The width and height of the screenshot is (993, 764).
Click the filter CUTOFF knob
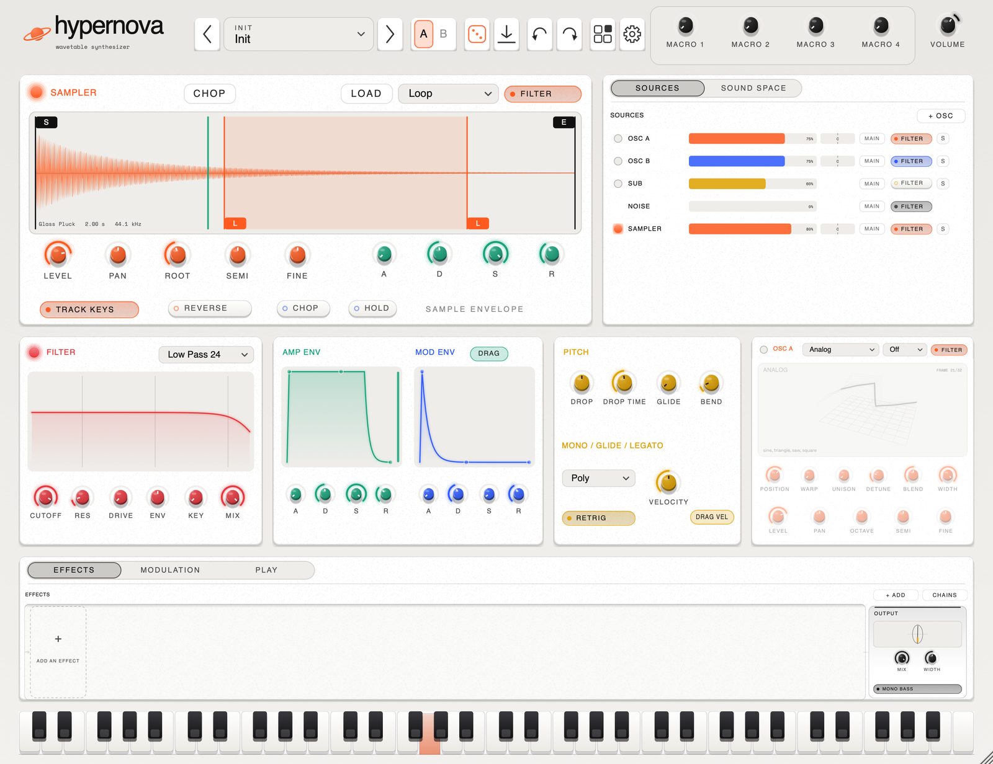click(45, 497)
